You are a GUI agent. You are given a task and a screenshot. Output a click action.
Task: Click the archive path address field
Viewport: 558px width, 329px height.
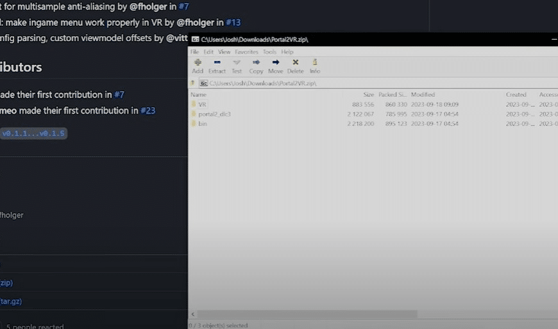click(381, 83)
